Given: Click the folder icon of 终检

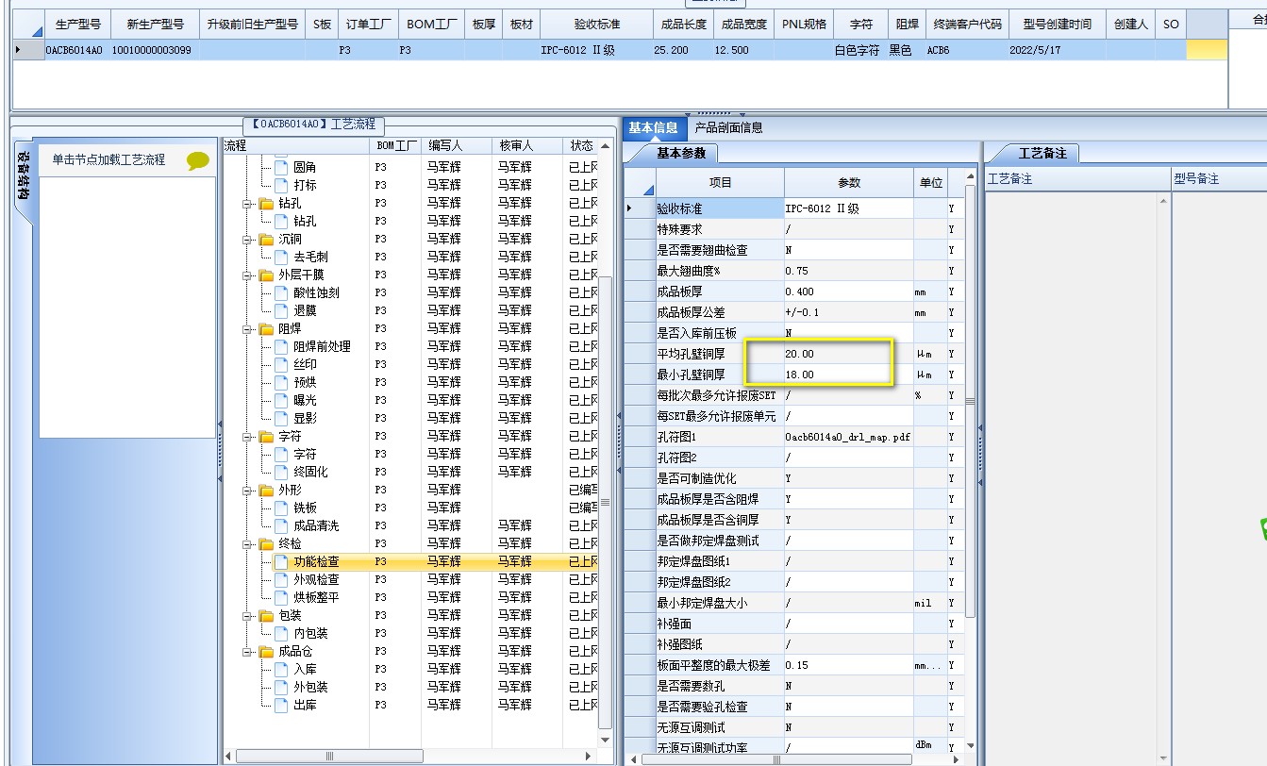Looking at the screenshot, I should tap(266, 544).
